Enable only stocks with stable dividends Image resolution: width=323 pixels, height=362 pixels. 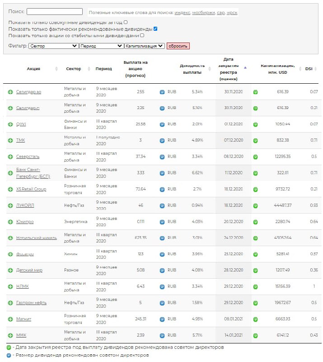(142, 35)
